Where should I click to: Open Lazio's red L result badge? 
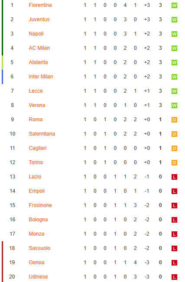(x=174, y=177)
